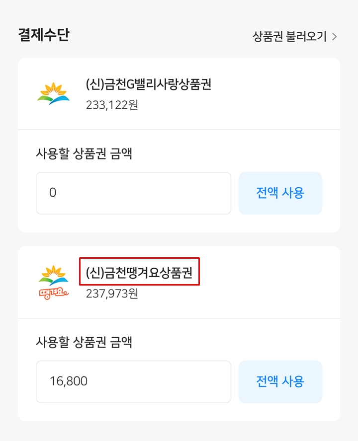Tap the chevron arrow beside 상품권 불러오기
Image resolution: width=358 pixels, height=441 pixels.
[x=335, y=37]
